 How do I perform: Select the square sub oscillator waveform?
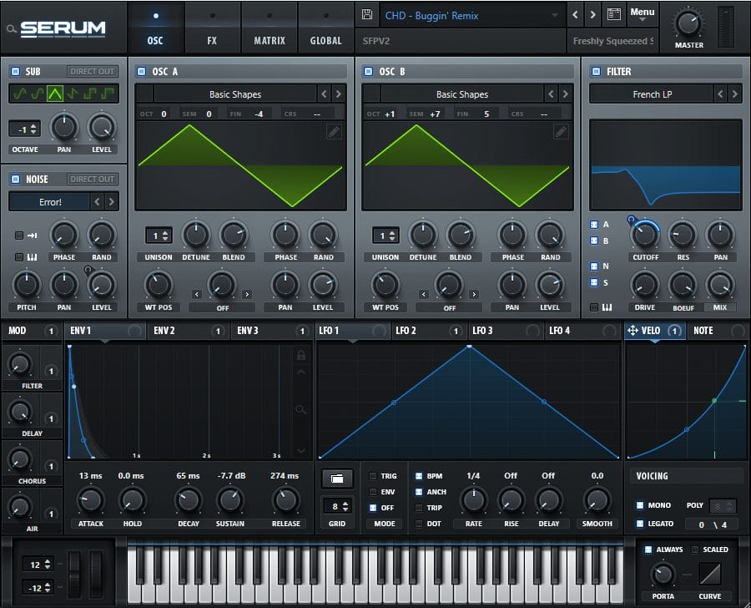(x=89, y=94)
